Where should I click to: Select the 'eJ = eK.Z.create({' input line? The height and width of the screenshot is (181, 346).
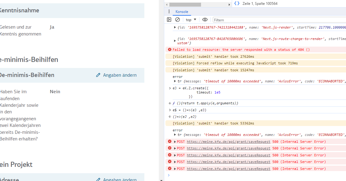(191, 88)
